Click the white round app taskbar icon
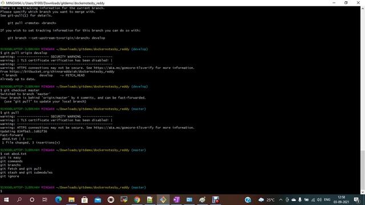The image size is (365, 205). [111, 200]
